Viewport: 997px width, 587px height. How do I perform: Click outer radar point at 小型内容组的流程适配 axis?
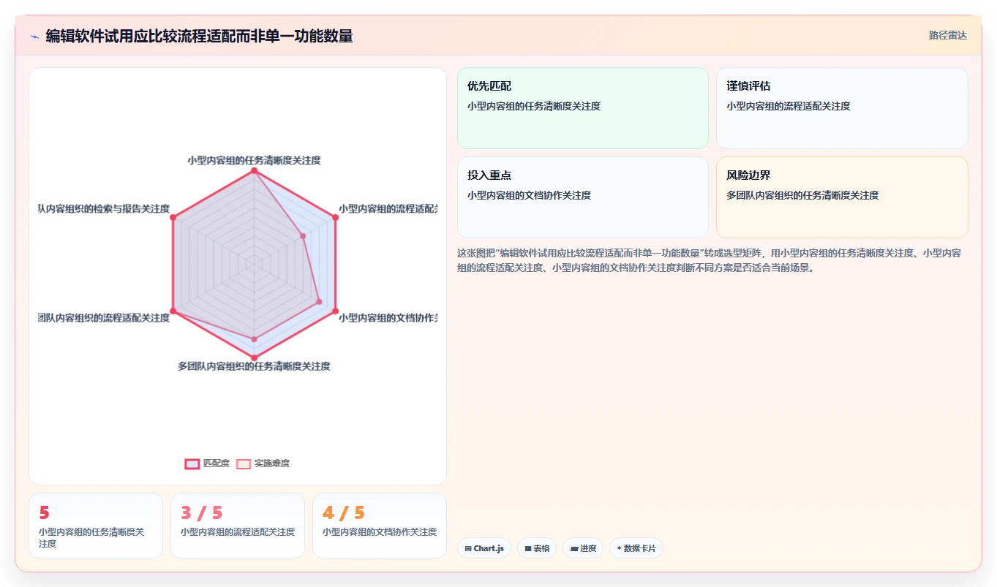(336, 217)
